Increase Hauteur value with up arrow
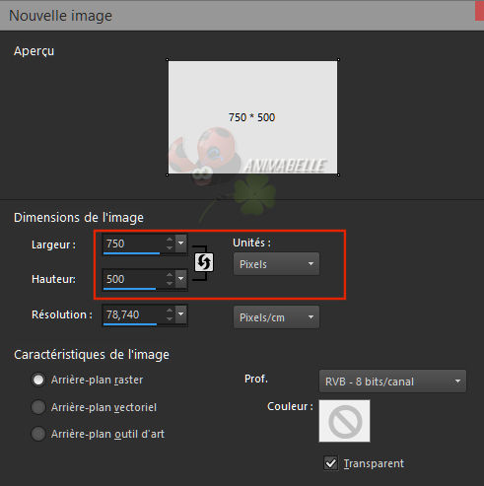This screenshot has width=484, height=486. [x=170, y=275]
